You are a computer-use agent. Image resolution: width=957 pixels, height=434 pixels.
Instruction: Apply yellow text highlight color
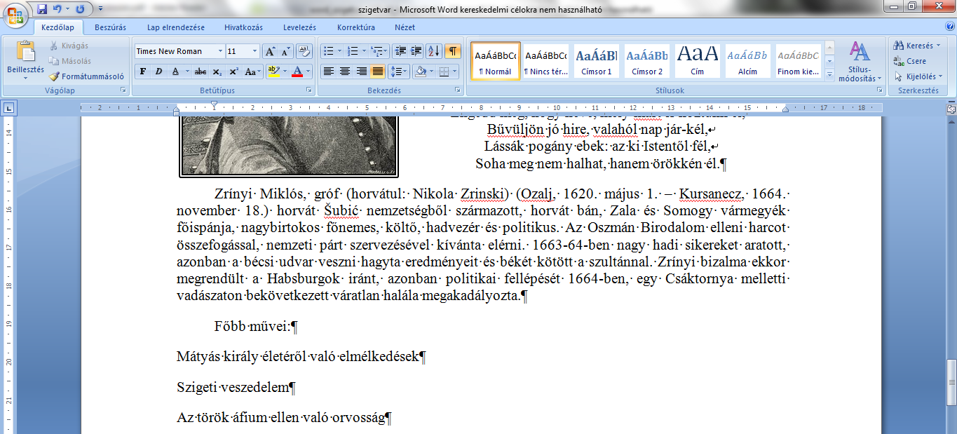[273, 72]
